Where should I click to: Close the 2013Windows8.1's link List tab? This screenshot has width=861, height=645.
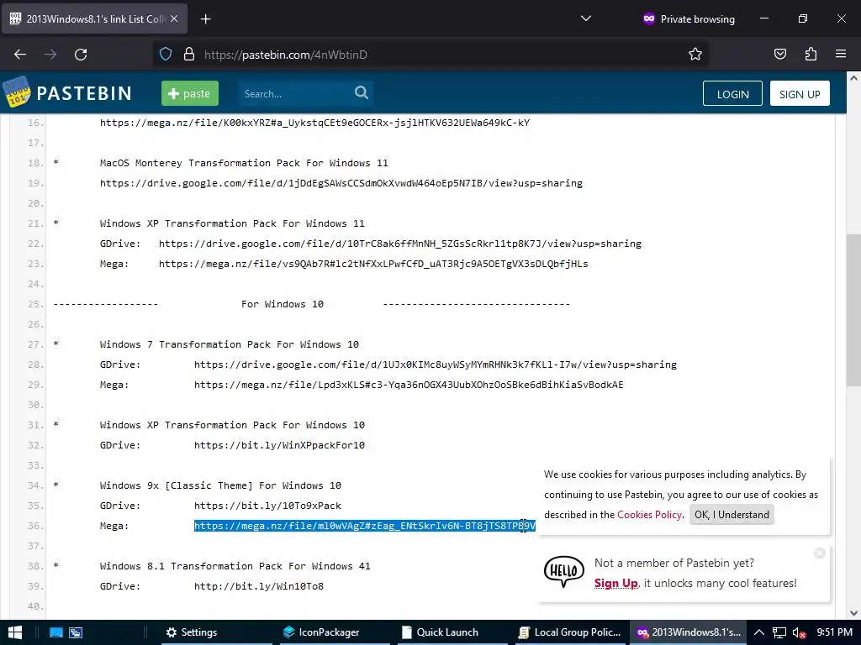tap(174, 18)
